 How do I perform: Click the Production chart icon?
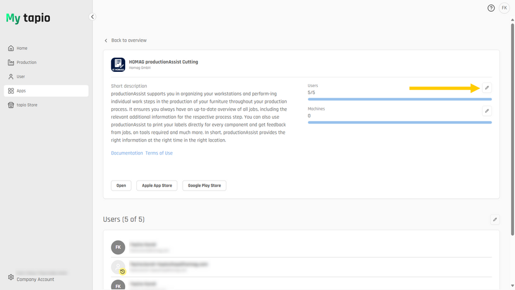click(11, 63)
